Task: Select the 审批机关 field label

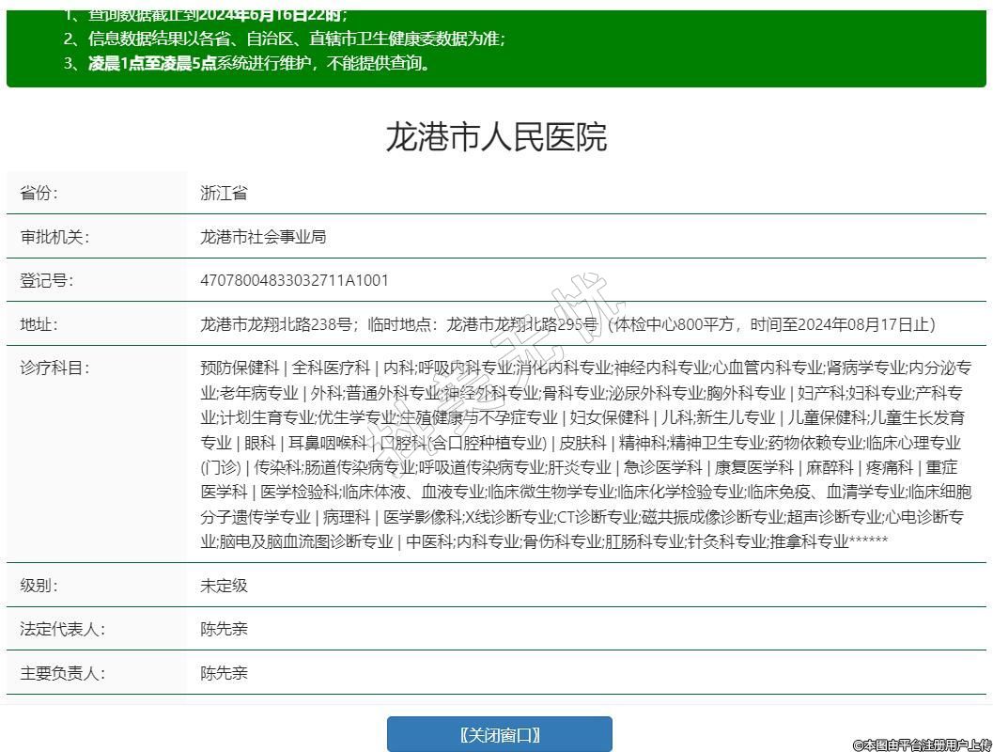Action: 54,237
